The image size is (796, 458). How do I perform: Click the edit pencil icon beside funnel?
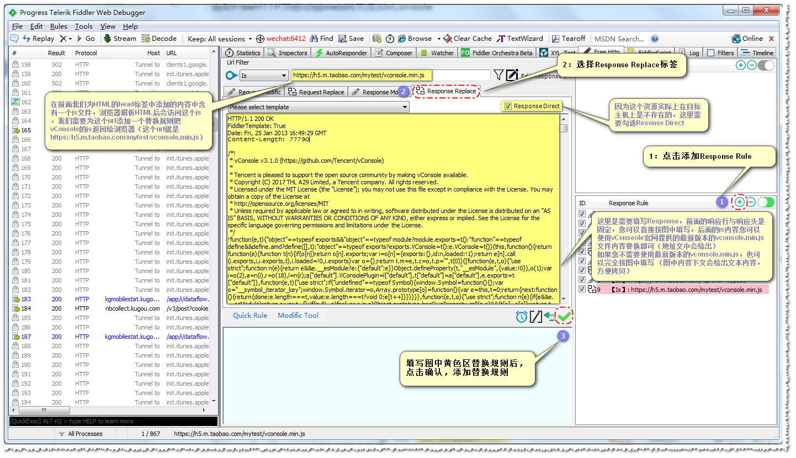(x=512, y=75)
